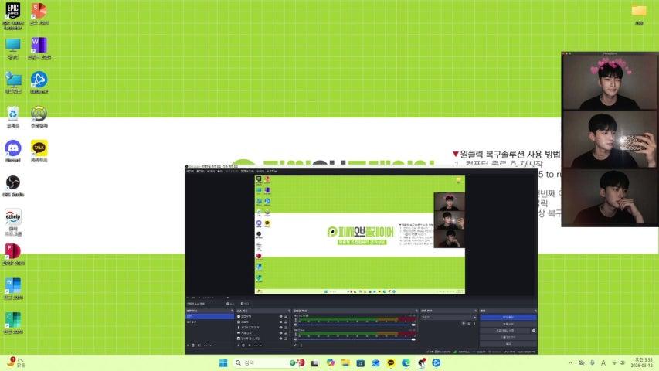Open the first menu in OBS menu bar
659x371 pixels.
click(x=189, y=172)
